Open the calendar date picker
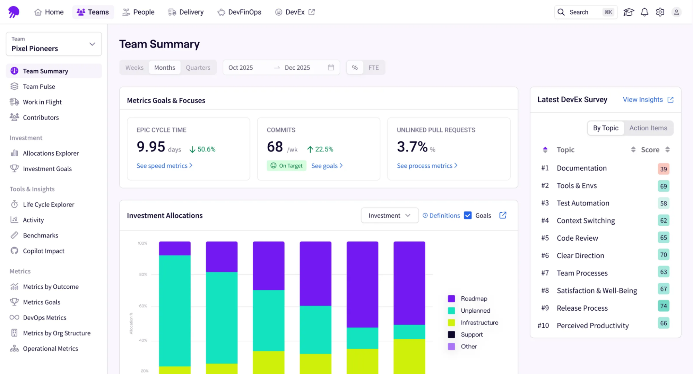This screenshot has width=693, height=374. pos(330,67)
